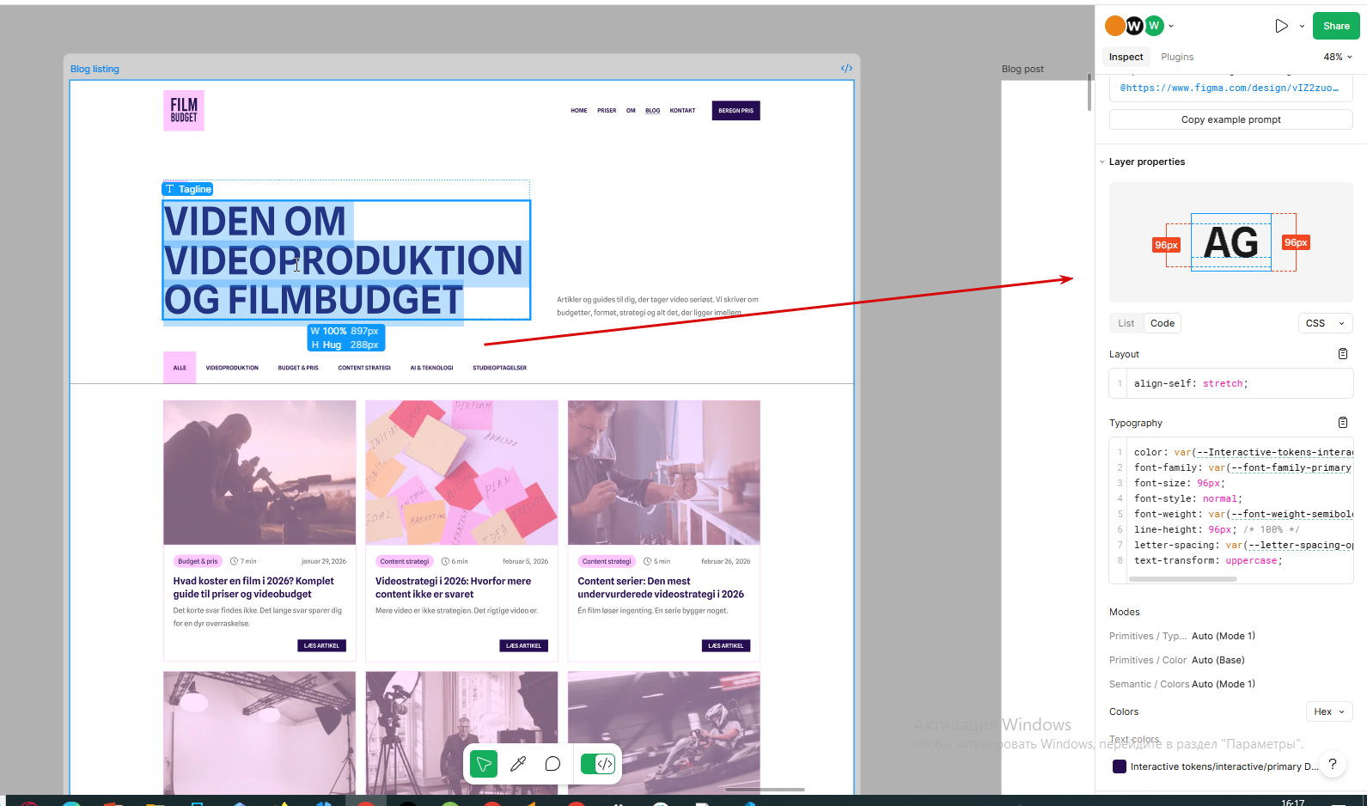Select the Move tool in bottom toolbar
The height and width of the screenshot is (806, 1367).
pos(484,764)
